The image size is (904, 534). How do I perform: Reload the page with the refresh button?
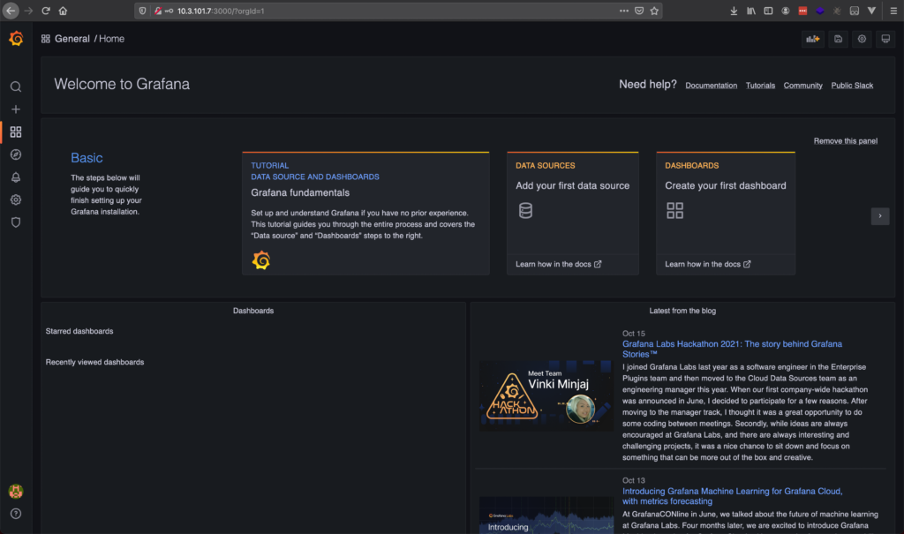click(x=46, y=11)
